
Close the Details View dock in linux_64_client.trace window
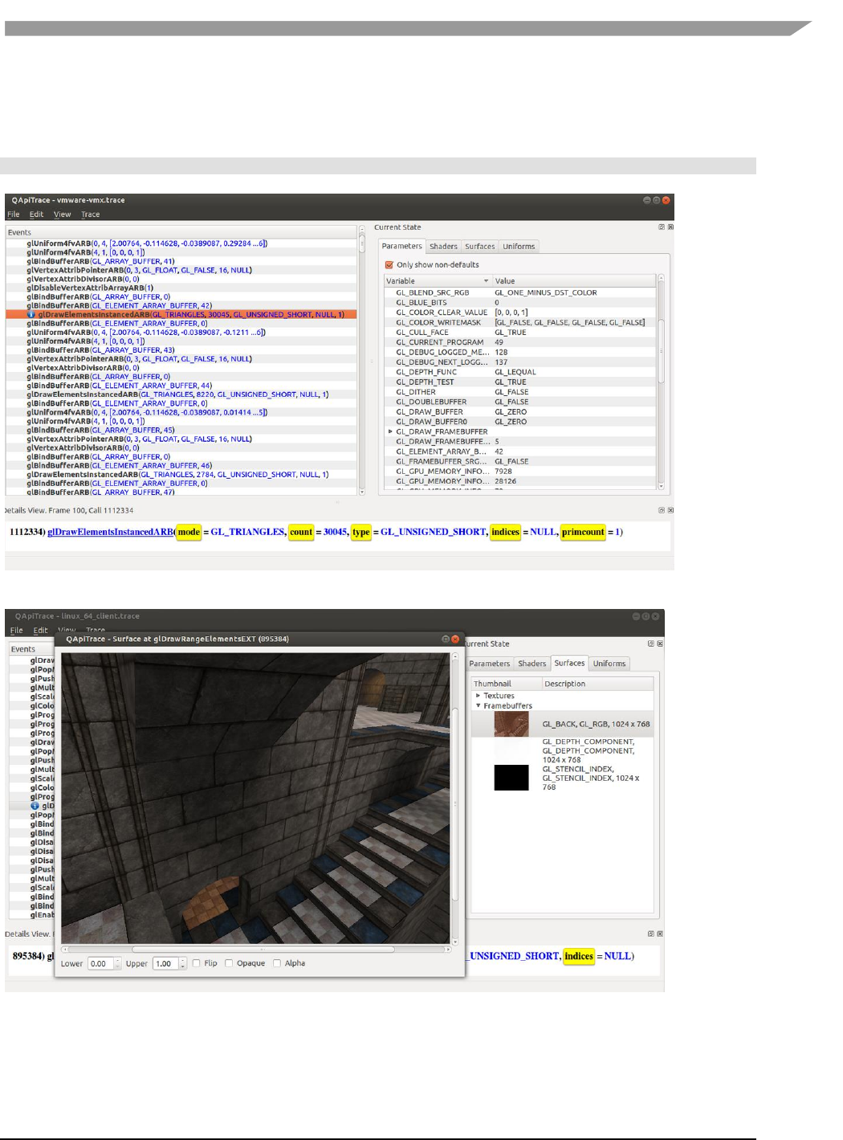pos(660,934)
